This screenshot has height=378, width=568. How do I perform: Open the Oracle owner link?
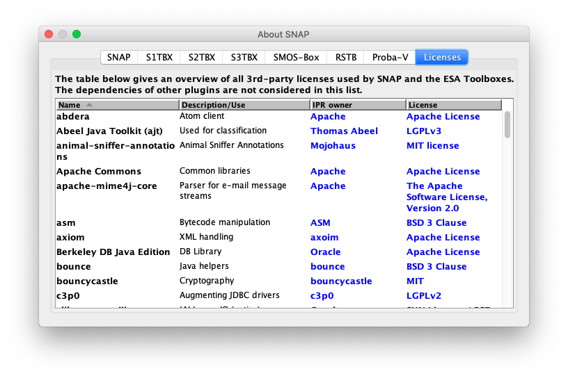[x=325, y=252]
